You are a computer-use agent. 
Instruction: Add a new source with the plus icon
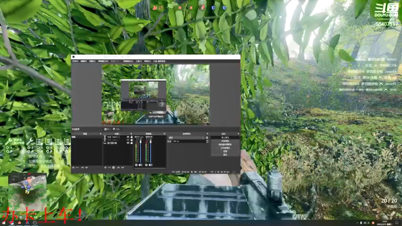point(106,168)
